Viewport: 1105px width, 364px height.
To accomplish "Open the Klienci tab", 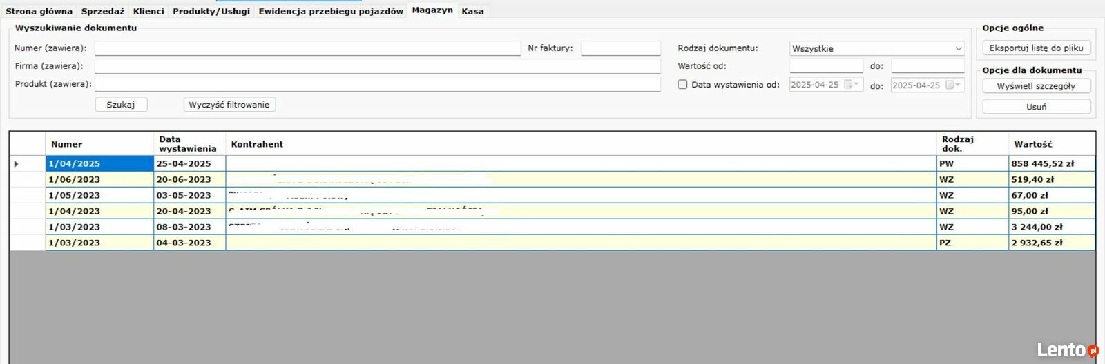I will coord(148,11).
